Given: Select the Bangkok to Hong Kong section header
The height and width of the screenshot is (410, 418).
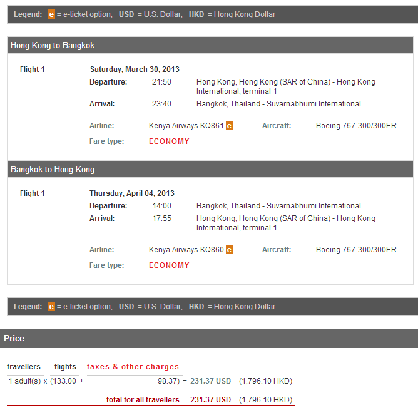Looking at the screenshot, I should pyautogui.click(x=53, y=170).
